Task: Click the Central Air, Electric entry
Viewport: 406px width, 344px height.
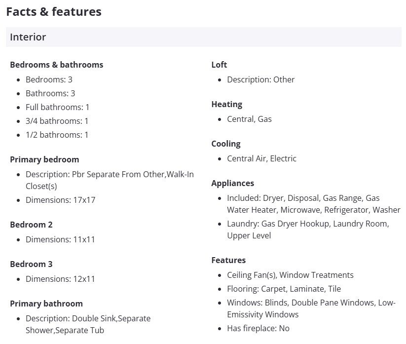Action: pos(262,158)
